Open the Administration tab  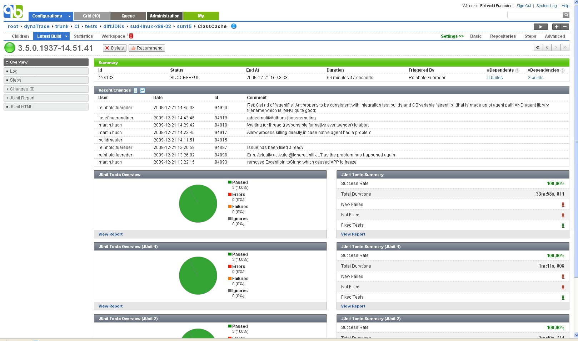coord(164,16)
